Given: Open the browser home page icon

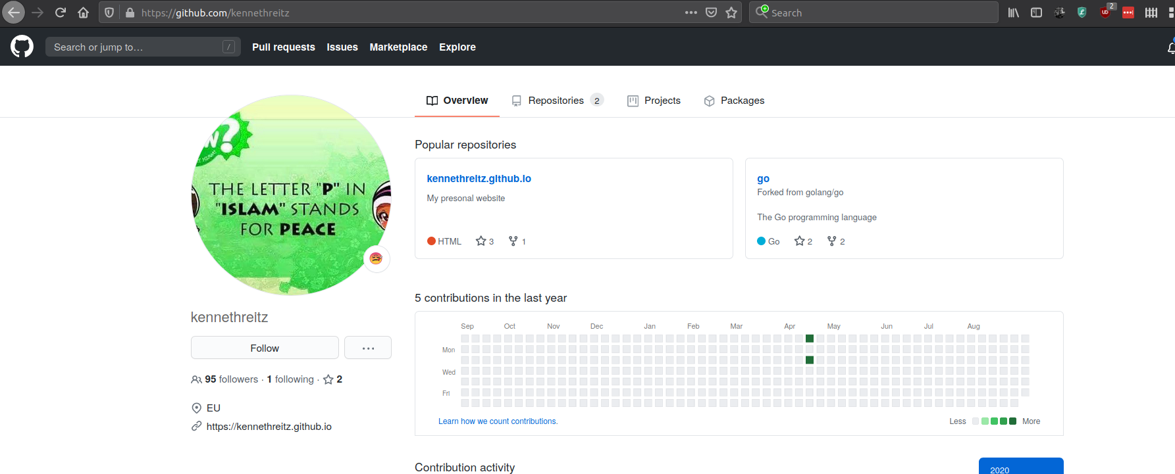Looking at the screenshot, I should pyautogui.click(x=83, y=12).
